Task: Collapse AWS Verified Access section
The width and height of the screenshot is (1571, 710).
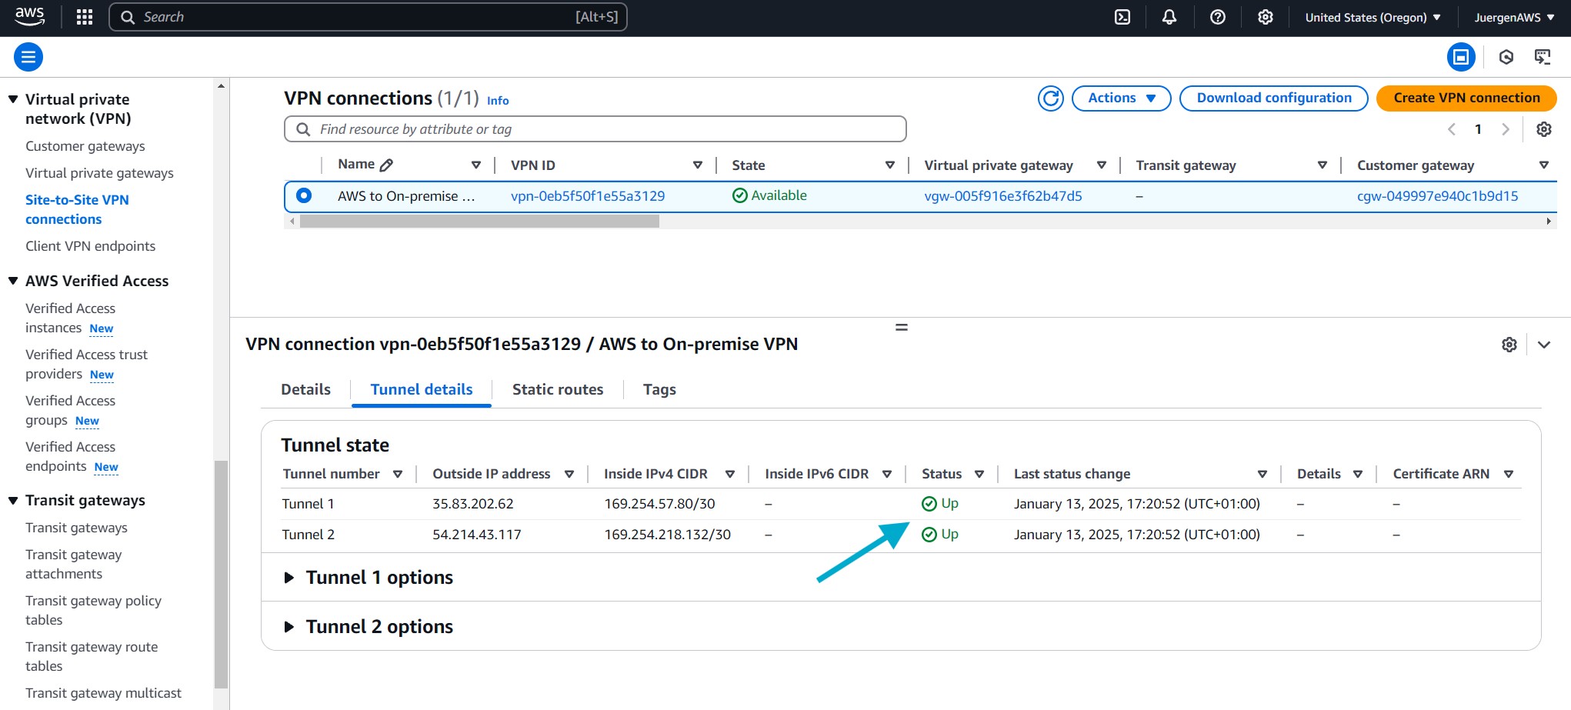Action: click(13, 281)
